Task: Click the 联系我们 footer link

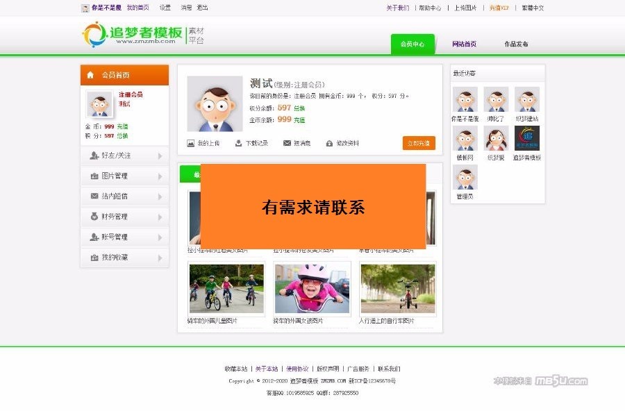Action: tap(389, 369)
